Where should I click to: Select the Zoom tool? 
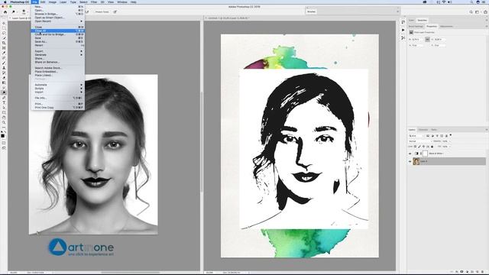click(4, 122)
